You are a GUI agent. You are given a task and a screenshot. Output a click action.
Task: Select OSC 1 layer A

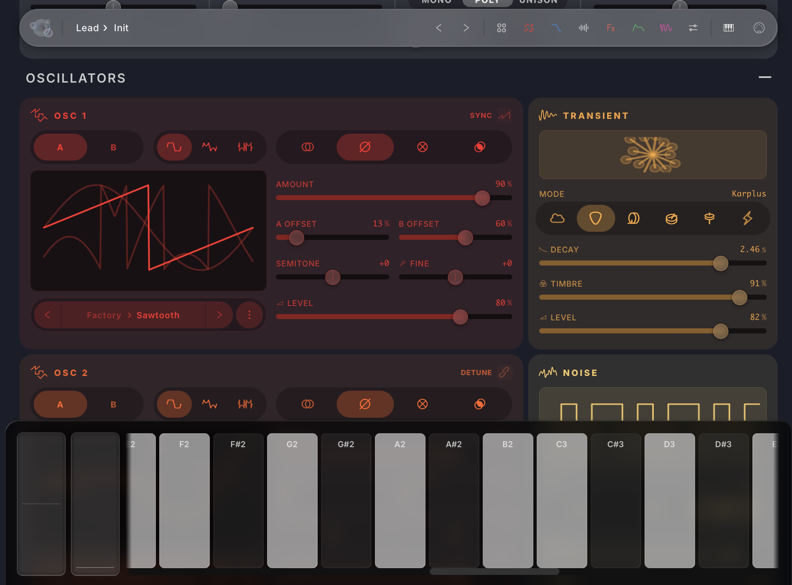(x=60, y=147)
